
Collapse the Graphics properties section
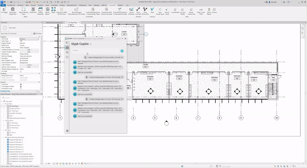pos(40,37)
